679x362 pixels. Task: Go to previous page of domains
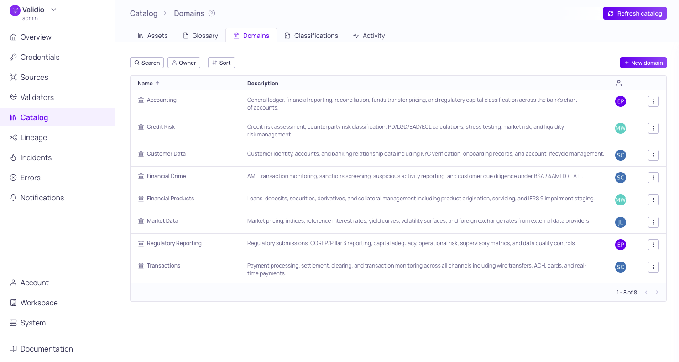coord(646,292)
